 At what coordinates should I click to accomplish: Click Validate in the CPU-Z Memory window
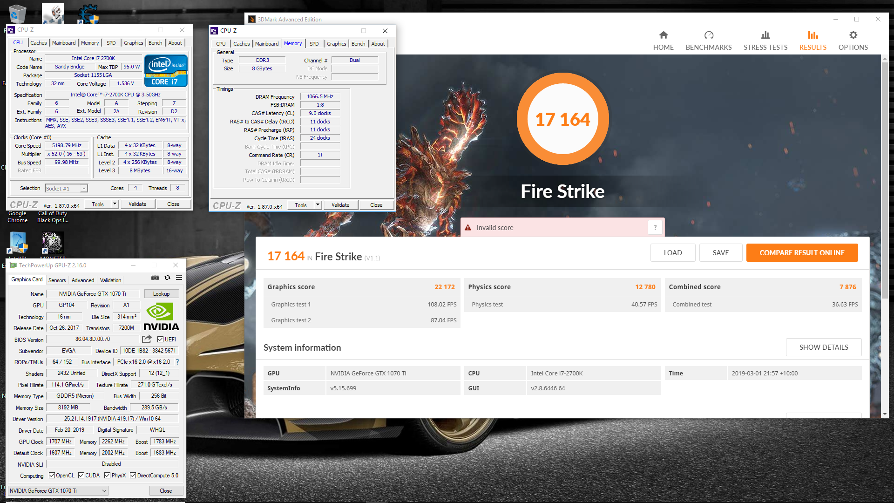coord(340,205)
